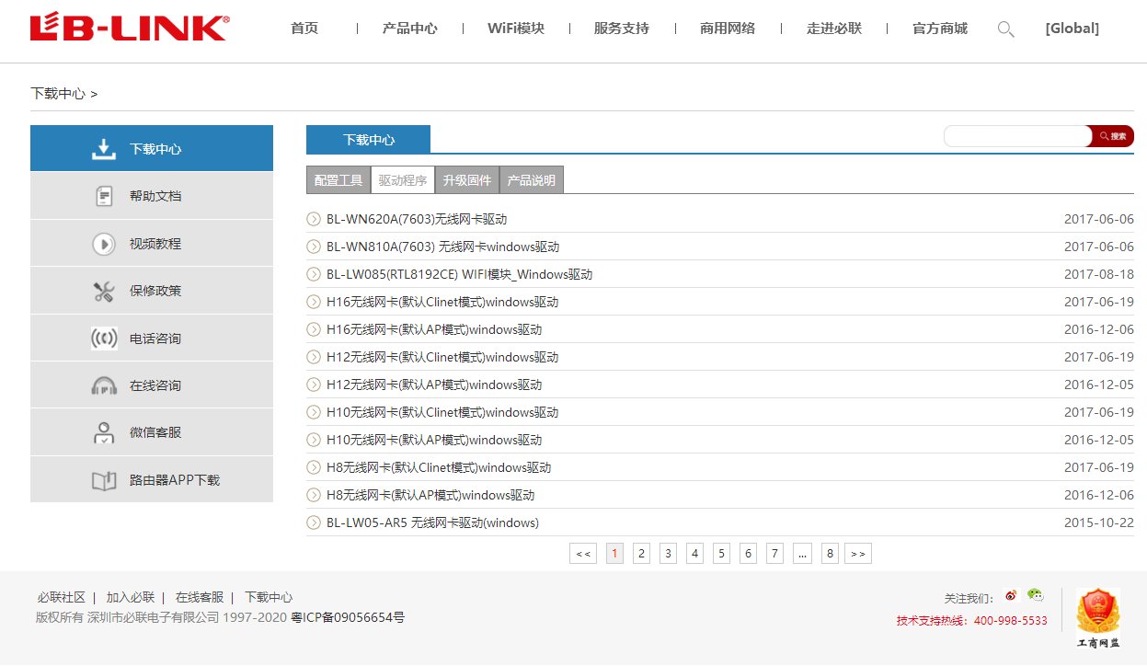Viewport: 1147px width, 666px height.
Task: Expand the BL-LW05-AR5 driver entry
Action: click(312, 522)
